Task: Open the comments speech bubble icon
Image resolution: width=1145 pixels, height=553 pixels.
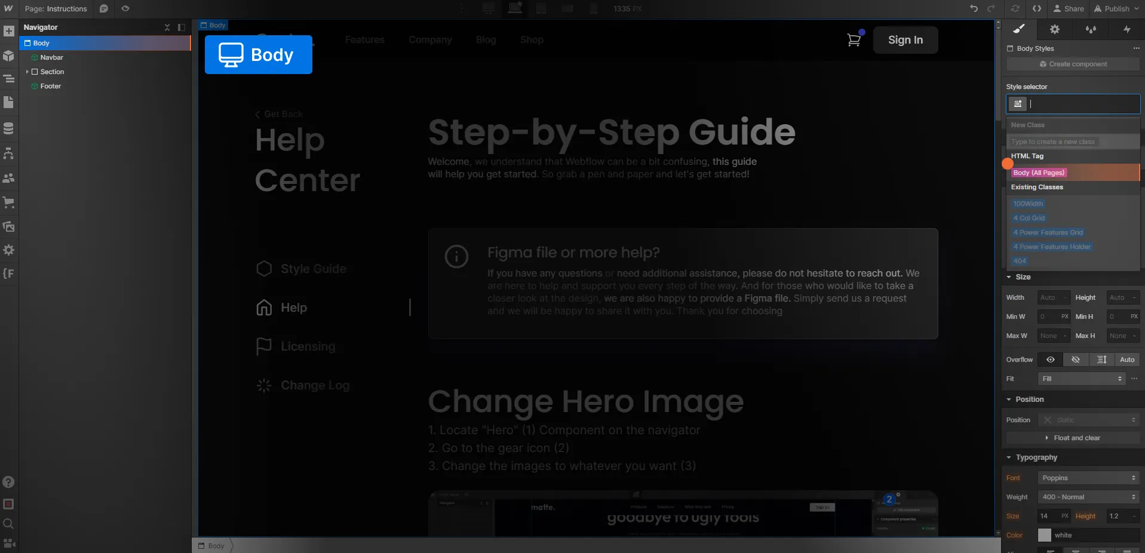Action: click(x=104, y=8)
